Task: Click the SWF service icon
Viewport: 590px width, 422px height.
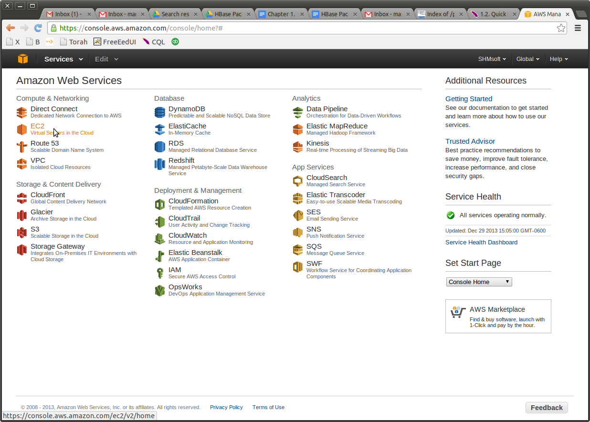Action: 298,267
